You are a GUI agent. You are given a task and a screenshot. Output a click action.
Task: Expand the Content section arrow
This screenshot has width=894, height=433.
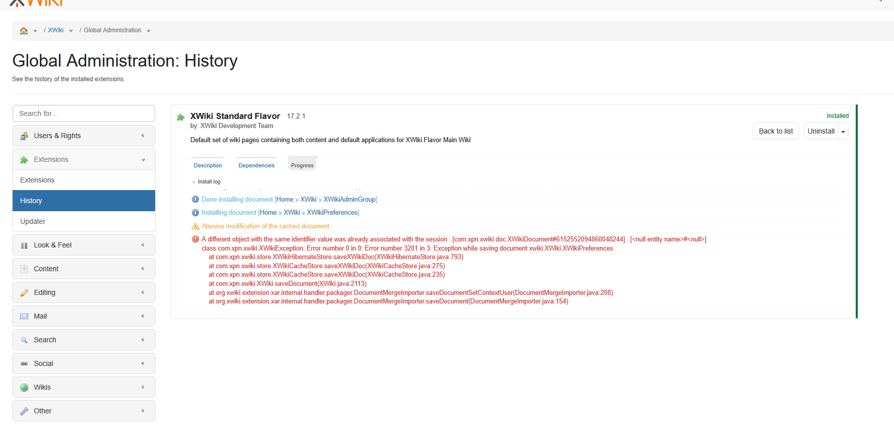143,269
